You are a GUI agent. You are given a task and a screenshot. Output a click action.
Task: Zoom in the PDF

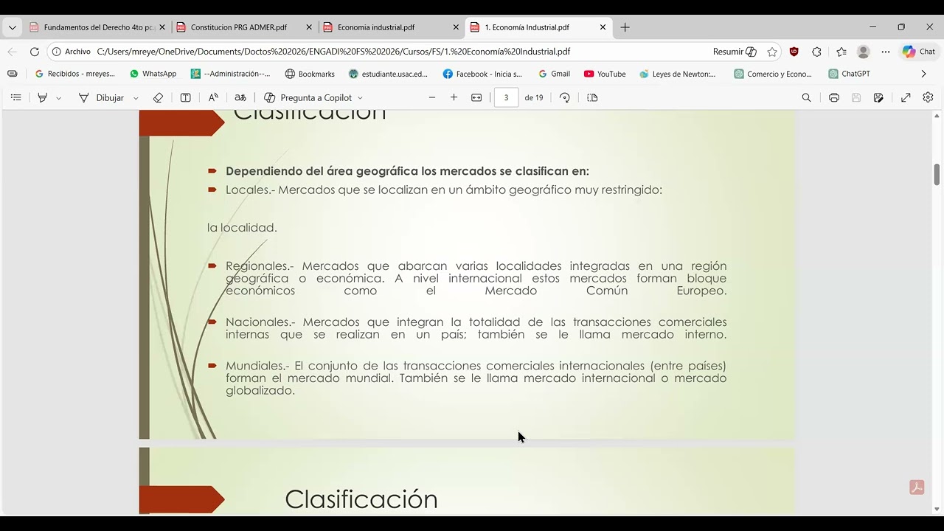[454, 97]
